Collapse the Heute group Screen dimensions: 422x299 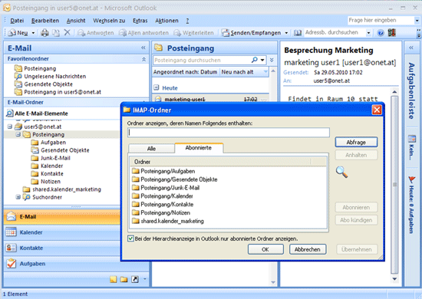[x=156, y=87]
